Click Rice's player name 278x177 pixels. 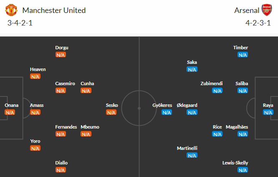coord(217,127)
